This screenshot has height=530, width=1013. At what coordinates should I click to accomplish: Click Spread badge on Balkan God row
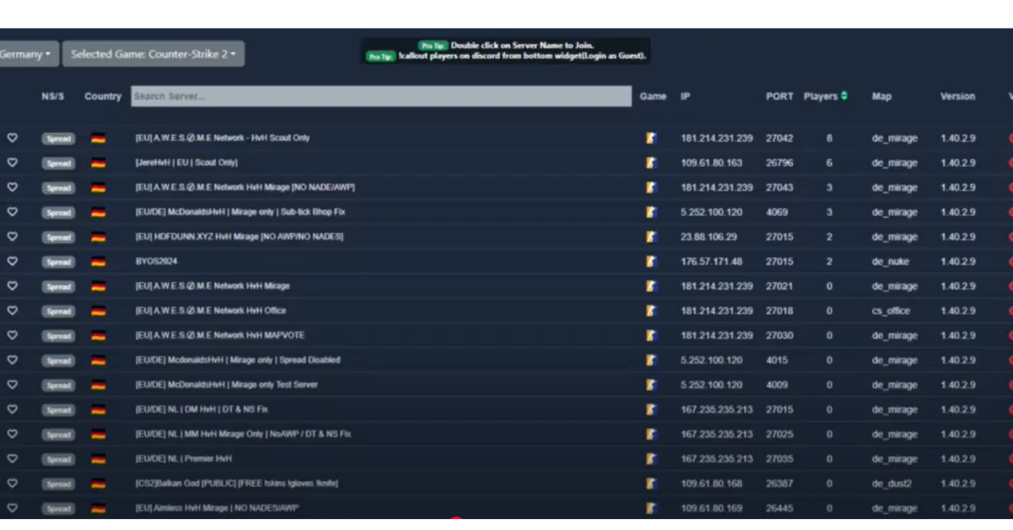(x=58, y=484)
